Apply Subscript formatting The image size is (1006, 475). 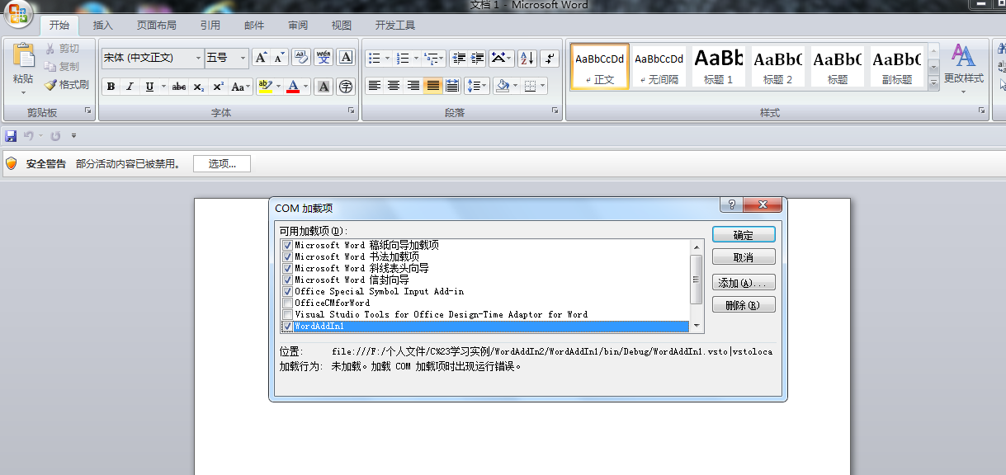pyautogui.click(x=199, y=87)
